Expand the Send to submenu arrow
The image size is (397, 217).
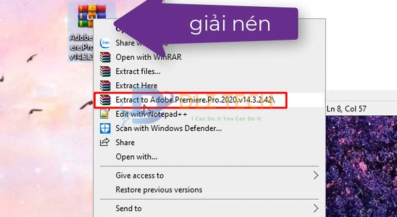point(316,208)
